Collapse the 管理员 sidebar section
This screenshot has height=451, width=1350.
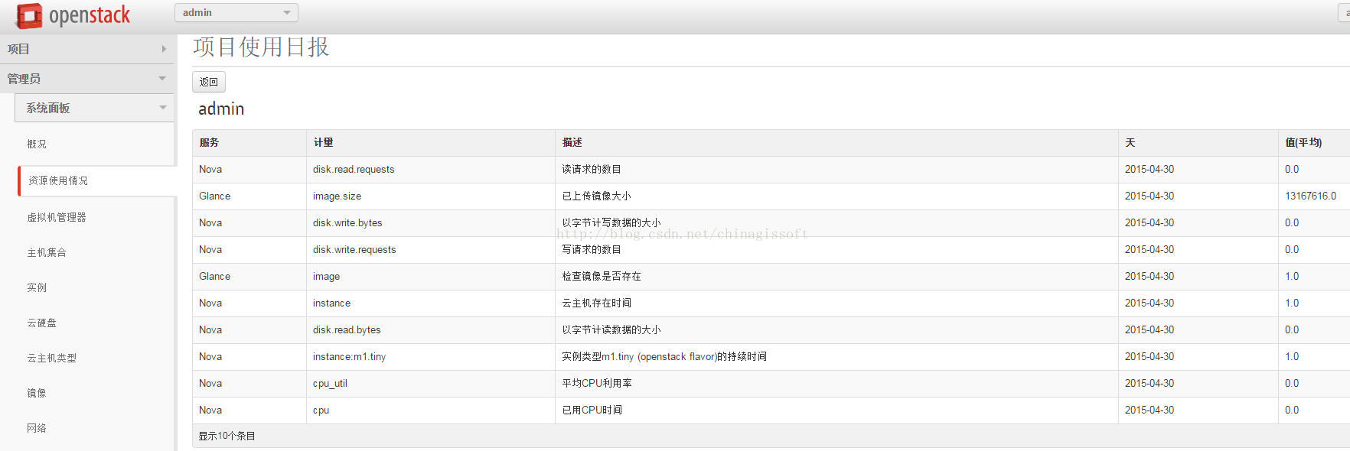(x=87, y=79)
